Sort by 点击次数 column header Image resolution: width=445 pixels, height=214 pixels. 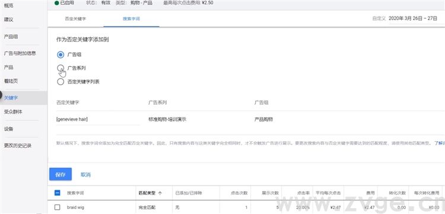[239, 193]
